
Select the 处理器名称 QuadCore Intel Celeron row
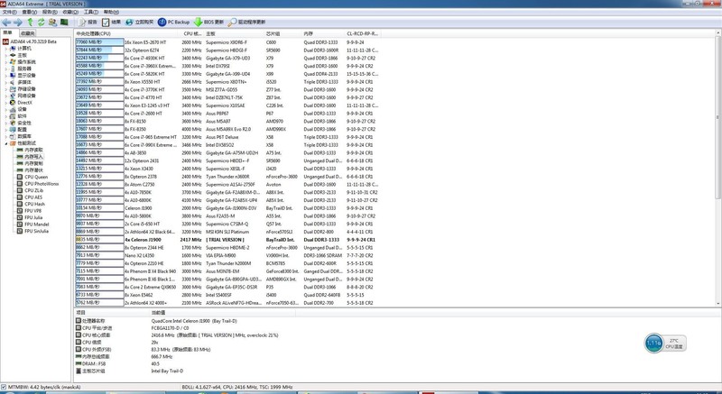[x=184, y=321]
